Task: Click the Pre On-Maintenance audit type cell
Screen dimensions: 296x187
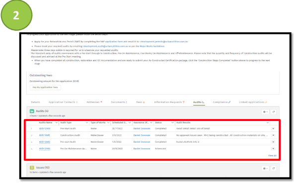Action: (74, 149)
